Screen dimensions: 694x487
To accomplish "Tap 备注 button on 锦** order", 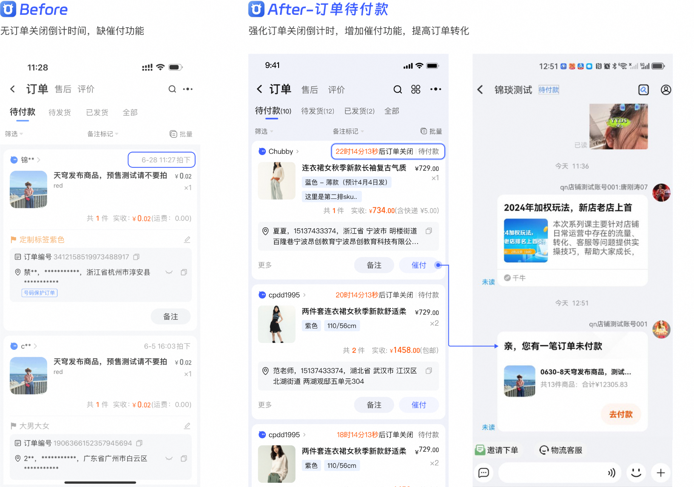I will pyautogui.click(x=171, y=317).
